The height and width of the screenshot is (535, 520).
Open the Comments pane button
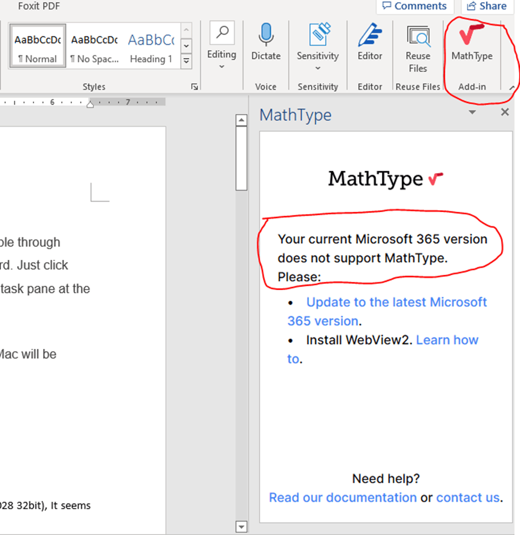coord(415,6)
